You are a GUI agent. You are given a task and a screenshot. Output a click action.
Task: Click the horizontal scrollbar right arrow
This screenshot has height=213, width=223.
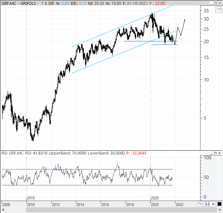pyautogui.click(x=220, y=210)
